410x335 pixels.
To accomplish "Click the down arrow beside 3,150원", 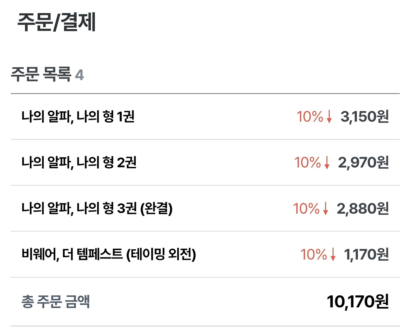I will point(329,117).
